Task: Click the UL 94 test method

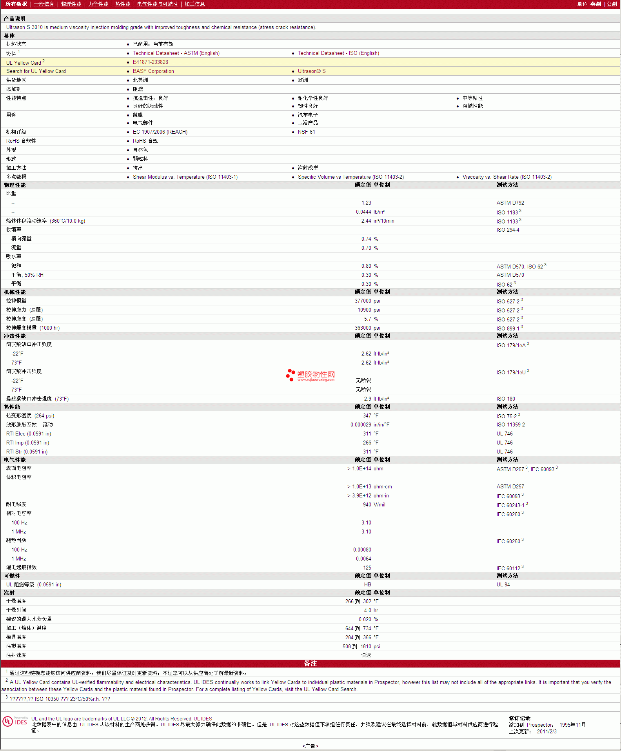Action: 503,584
